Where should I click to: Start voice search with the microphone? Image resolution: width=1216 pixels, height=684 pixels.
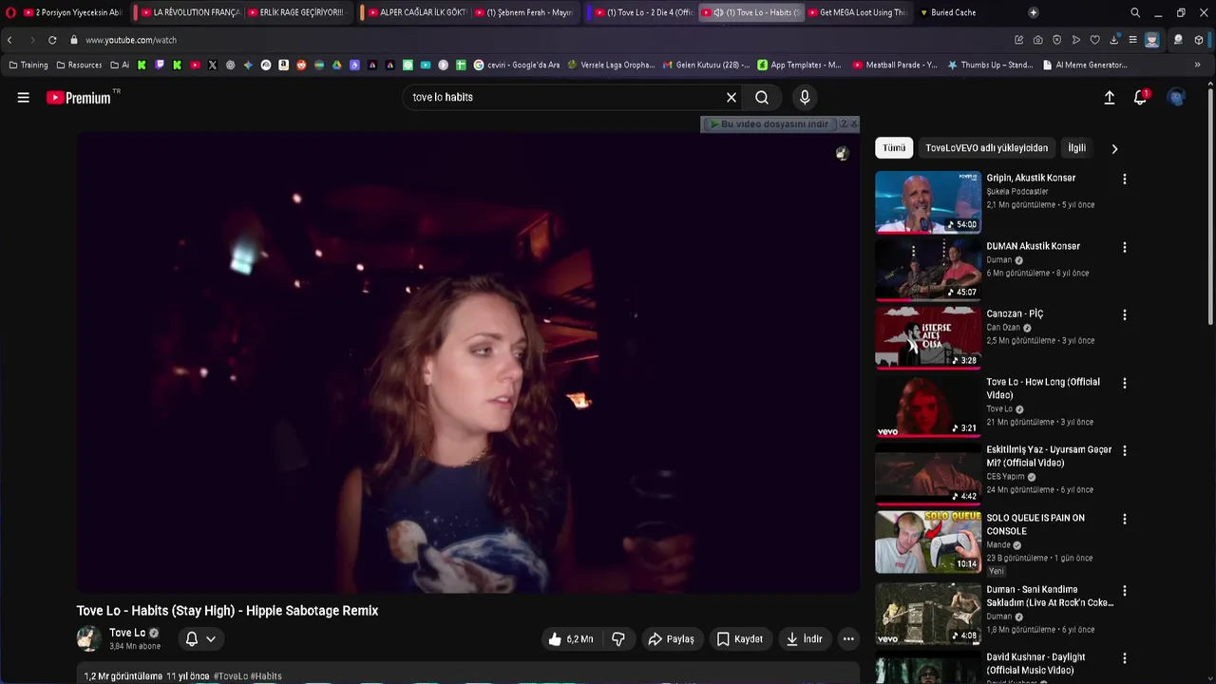click(x=805, y=97)
